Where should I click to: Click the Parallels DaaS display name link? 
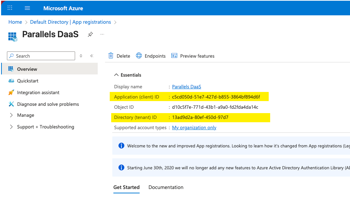pyautogui.click(x=186, y=86)
